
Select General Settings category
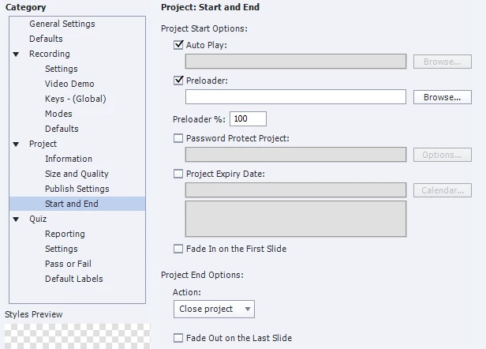tap(62, 24)
